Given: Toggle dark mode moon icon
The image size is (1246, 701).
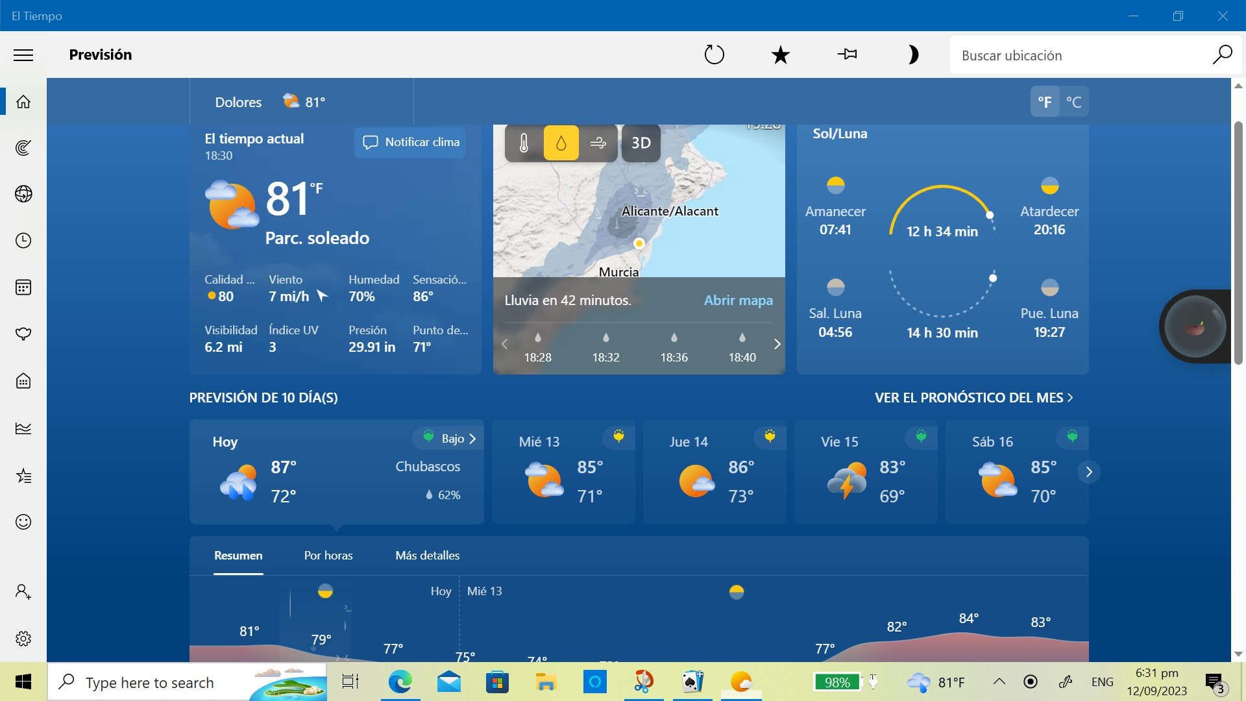Looking at the screenshot, I should [x=913, y=55].
